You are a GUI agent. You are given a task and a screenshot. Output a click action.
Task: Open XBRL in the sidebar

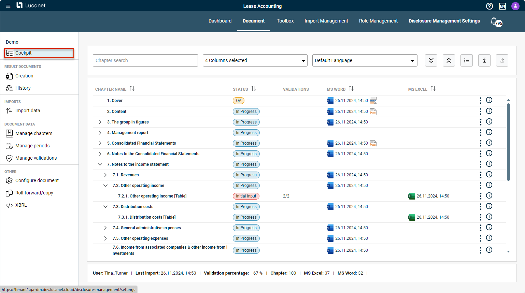[x=21, y=205]
